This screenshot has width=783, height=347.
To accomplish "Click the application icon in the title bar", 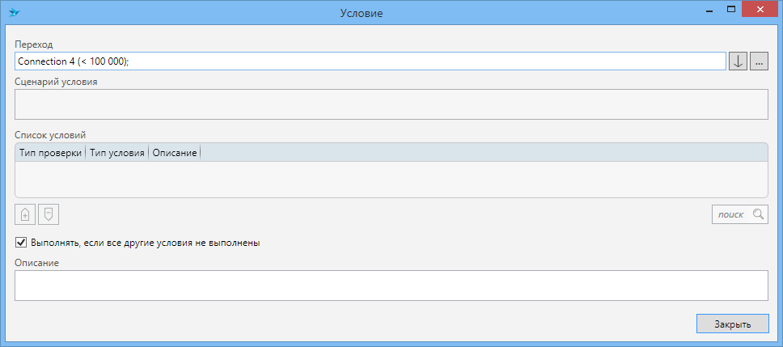I will tap(14, 13).
